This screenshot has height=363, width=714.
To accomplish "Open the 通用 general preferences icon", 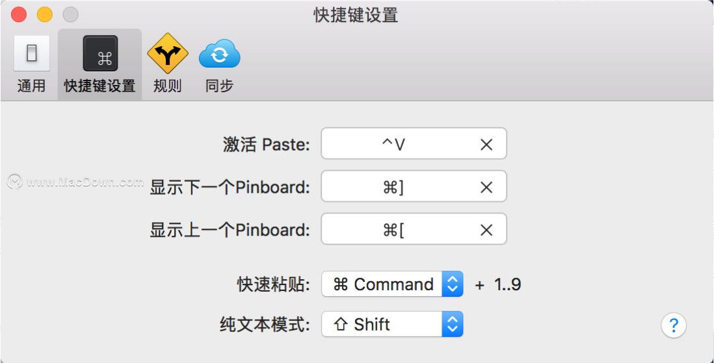I will [x=31, y=53].
